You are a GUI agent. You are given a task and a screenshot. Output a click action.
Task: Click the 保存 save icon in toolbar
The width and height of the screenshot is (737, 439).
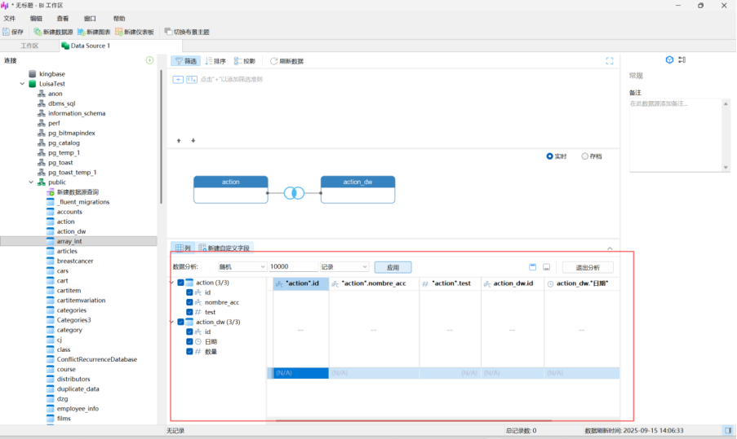tap(7, 32)
